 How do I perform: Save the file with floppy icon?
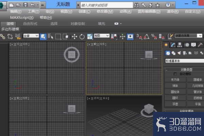pyautogui.click(x=26, y=5)
